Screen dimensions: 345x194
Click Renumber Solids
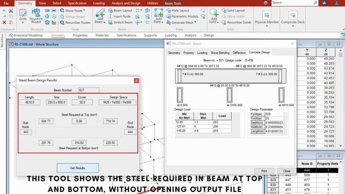pos(236,23)
